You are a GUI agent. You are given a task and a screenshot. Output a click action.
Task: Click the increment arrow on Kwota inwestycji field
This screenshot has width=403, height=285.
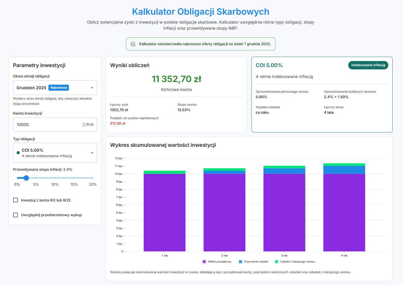pyautogui.click(x=84, y=124)
